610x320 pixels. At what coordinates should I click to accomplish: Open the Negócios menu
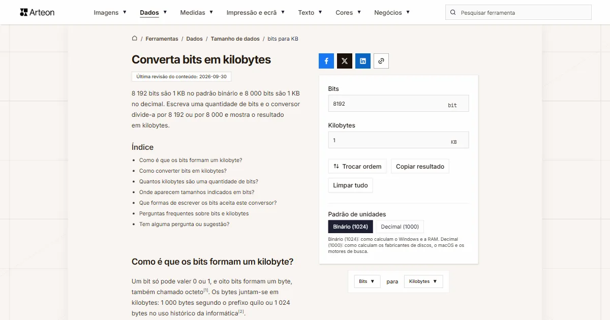(392, 13)
